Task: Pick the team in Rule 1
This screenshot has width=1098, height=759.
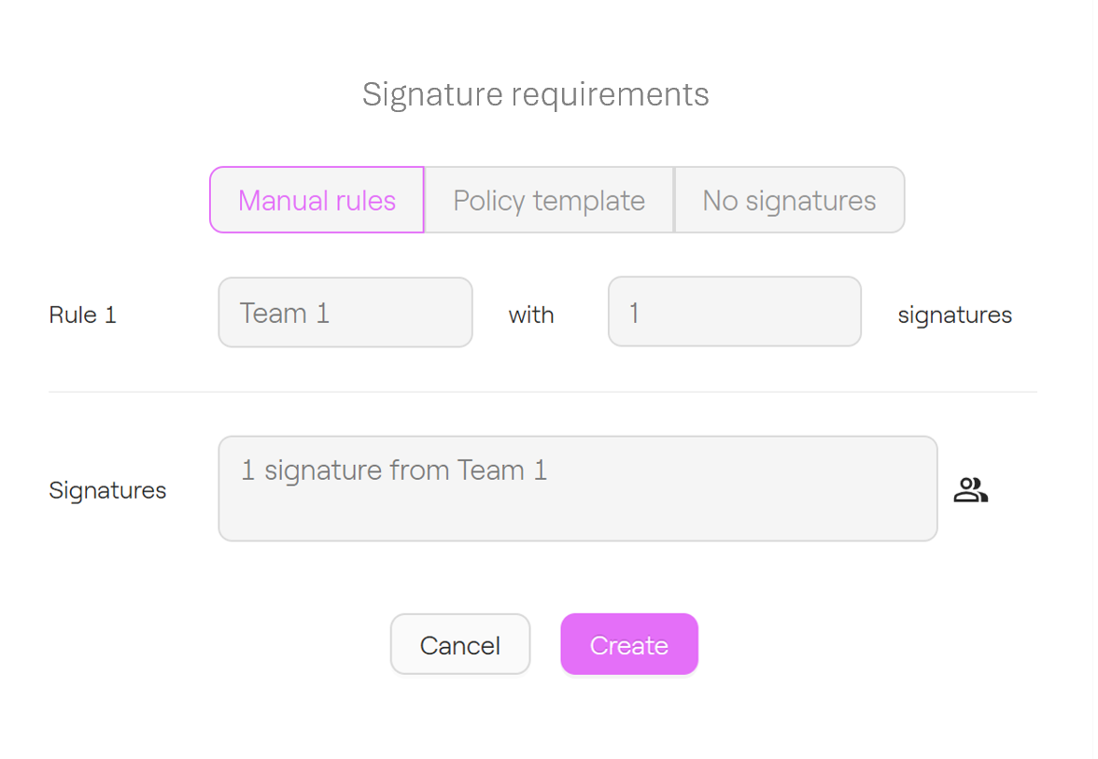Action: point(345,313)
